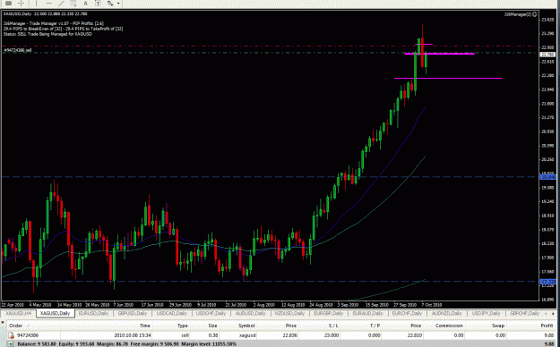Select the XAGUSD,Daily chart tab
Image resolution: width=560 pixels, height=347 pixels.
55,314
